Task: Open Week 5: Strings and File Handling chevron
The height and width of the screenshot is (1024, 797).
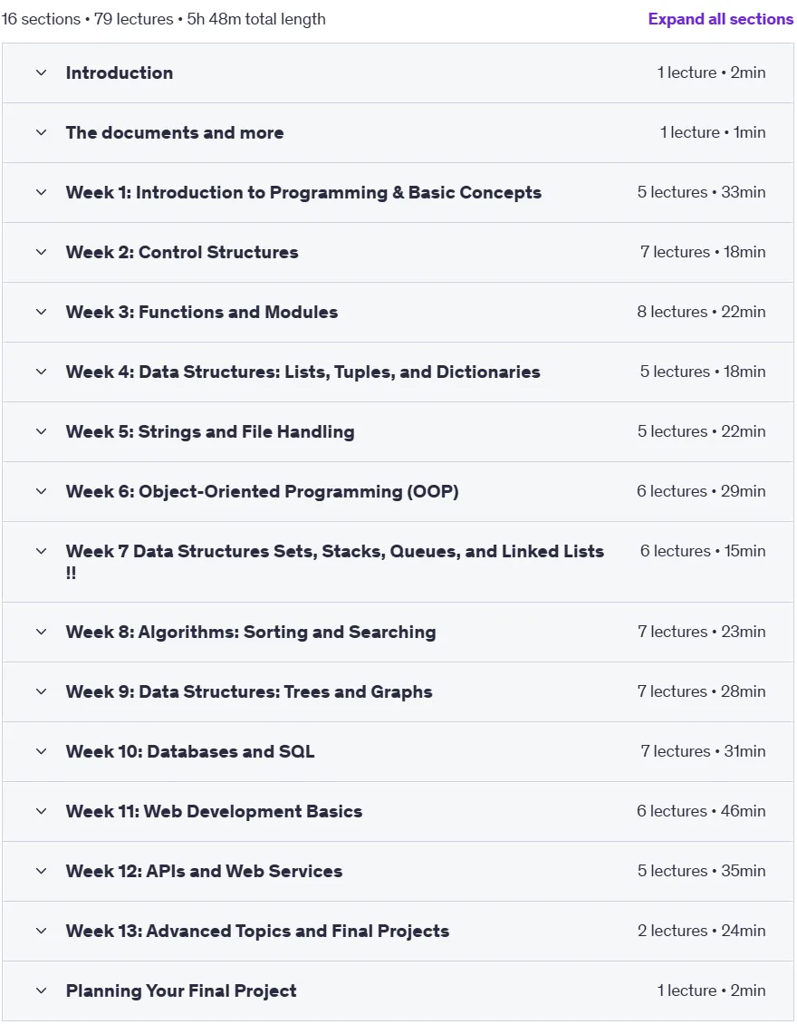Action: (41, 431)
